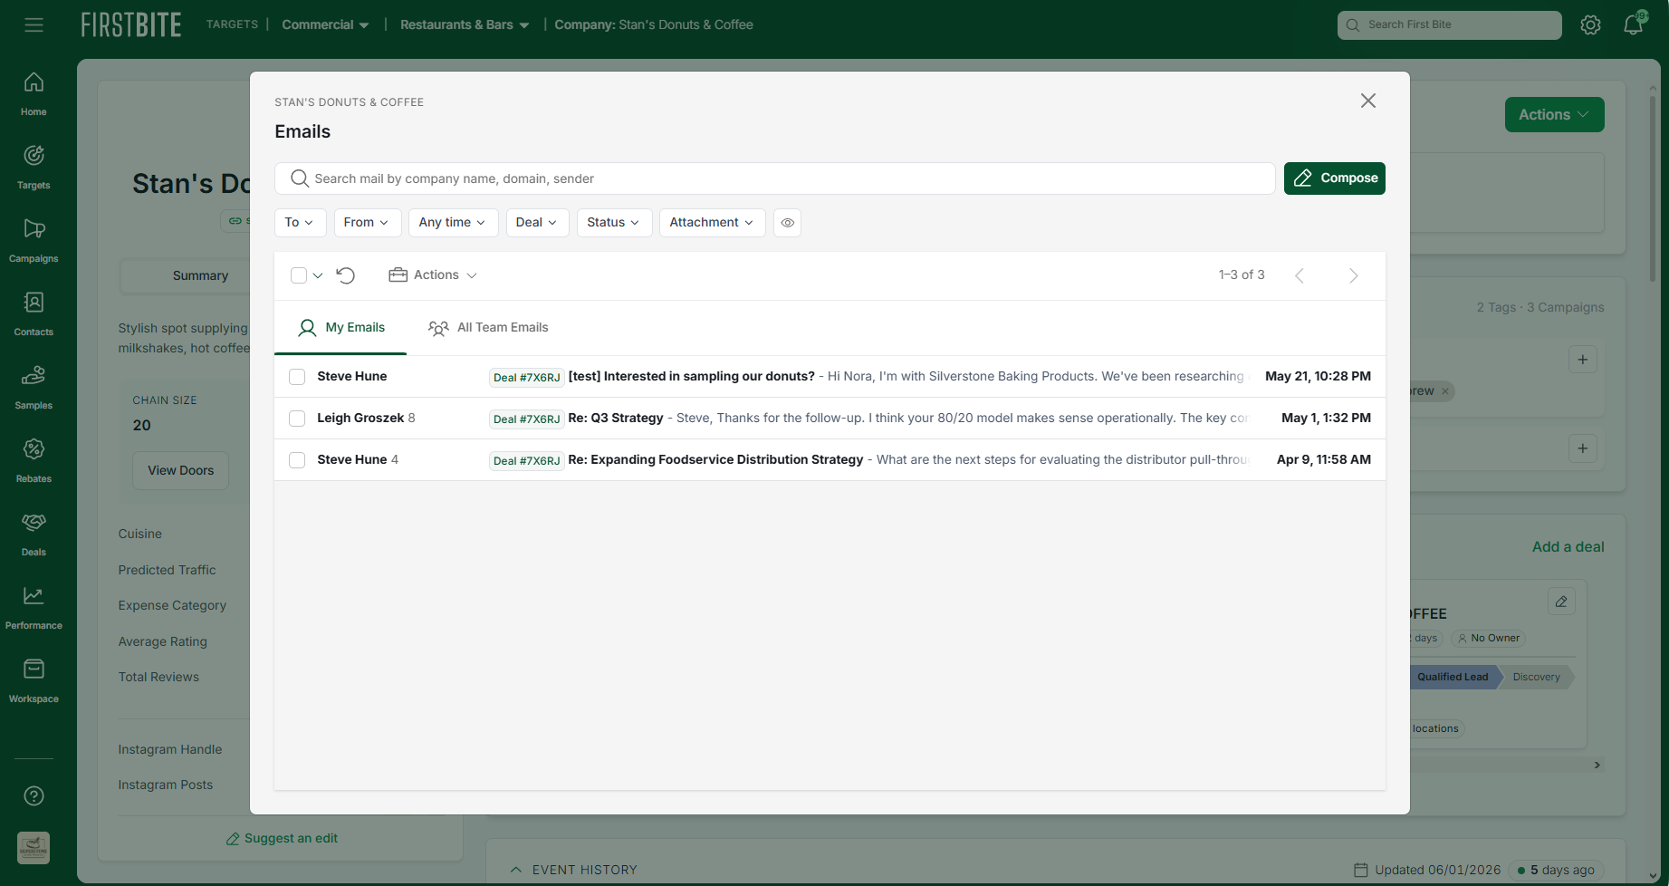Screen dimensions: 1669x886
Task: Click Qualified Lead stage on deal
Action: (1453, 678)
